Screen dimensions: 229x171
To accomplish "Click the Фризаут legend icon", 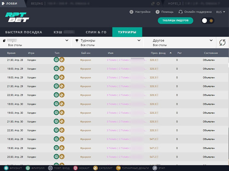I will pyautogui.click(x=4, y=168).
